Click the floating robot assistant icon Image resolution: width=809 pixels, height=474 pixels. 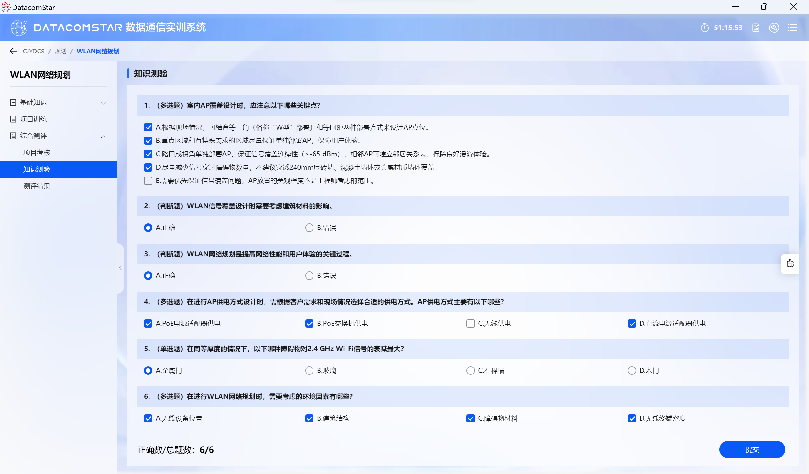790,264
